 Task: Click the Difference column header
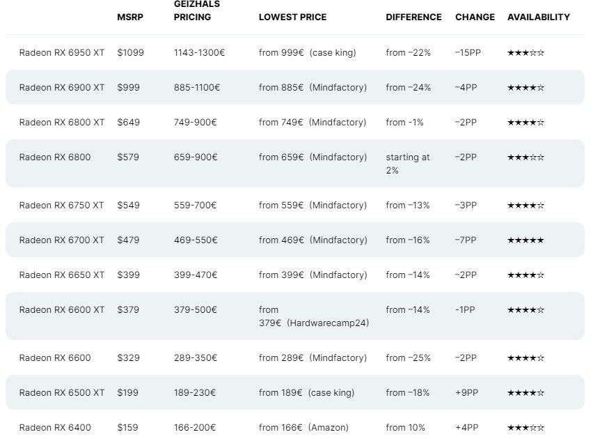pos(413,17)
